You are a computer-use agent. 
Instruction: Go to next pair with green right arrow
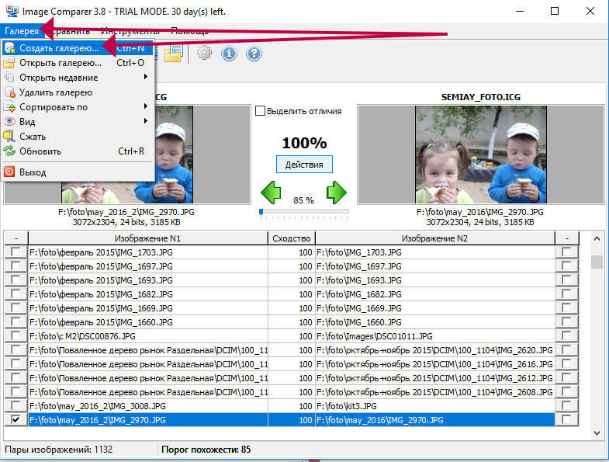(x=336, y=191)
